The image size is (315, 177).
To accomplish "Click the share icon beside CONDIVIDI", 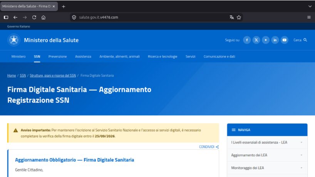I will (217, 147).
